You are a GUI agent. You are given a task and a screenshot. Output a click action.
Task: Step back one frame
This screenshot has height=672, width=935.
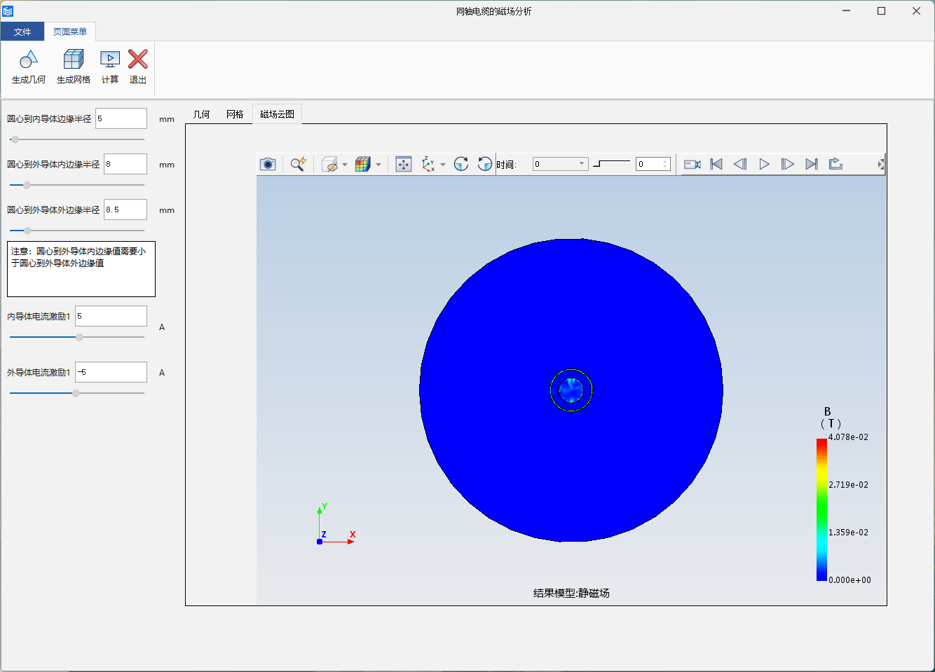[x=740, y=164]
